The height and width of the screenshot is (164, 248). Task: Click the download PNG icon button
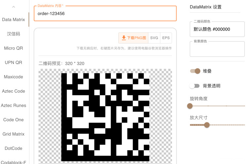pos(134,38)
